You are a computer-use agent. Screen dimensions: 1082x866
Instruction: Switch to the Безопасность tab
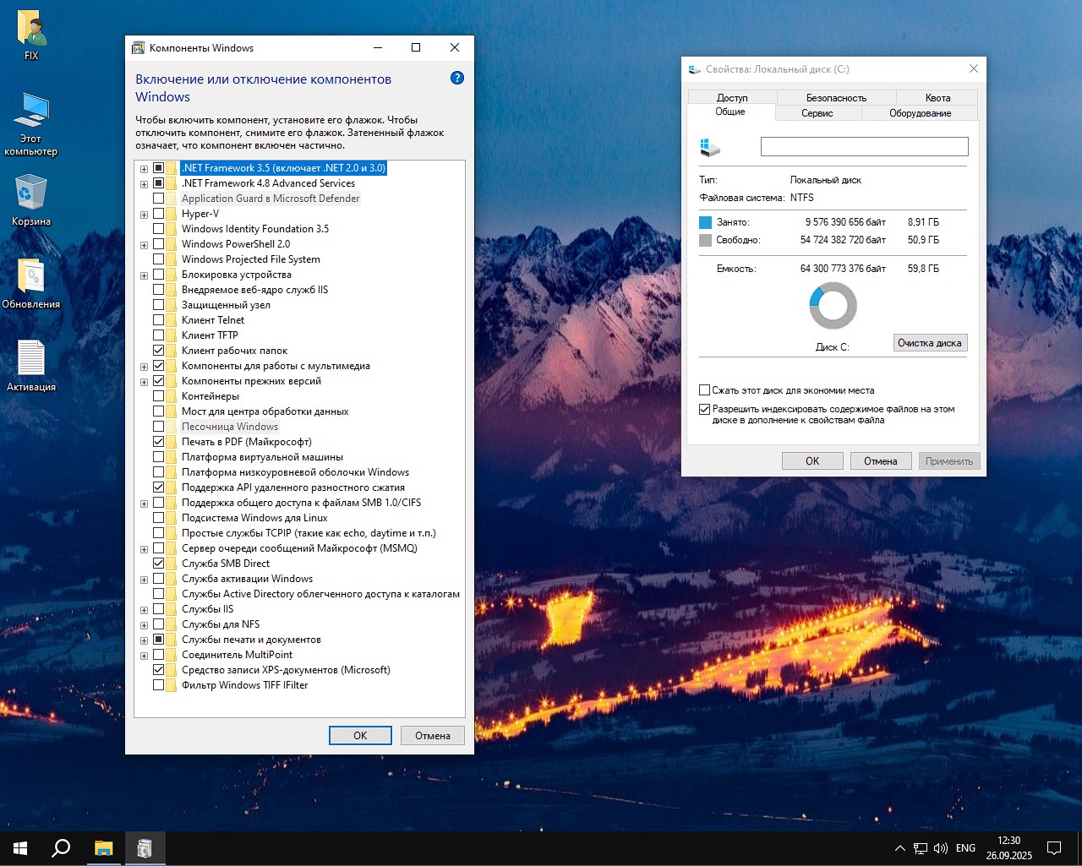click(836, 98)
